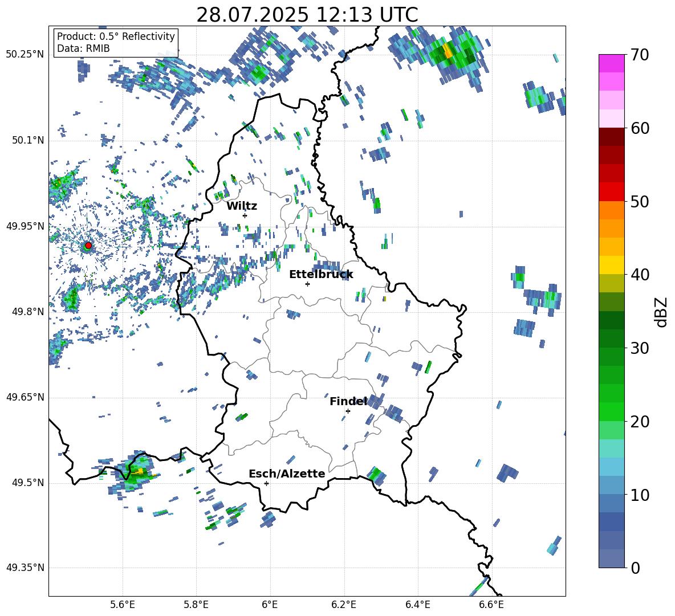
Task: Click the 20 tick on colorbar
Action: [640, 422]
